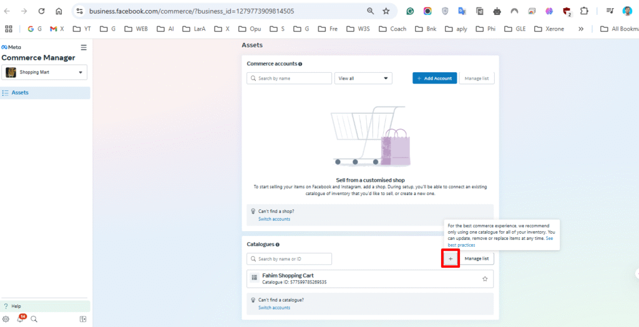Click Switch accounts under Can't find a shop
639x327 pixels.
(275, 219)
